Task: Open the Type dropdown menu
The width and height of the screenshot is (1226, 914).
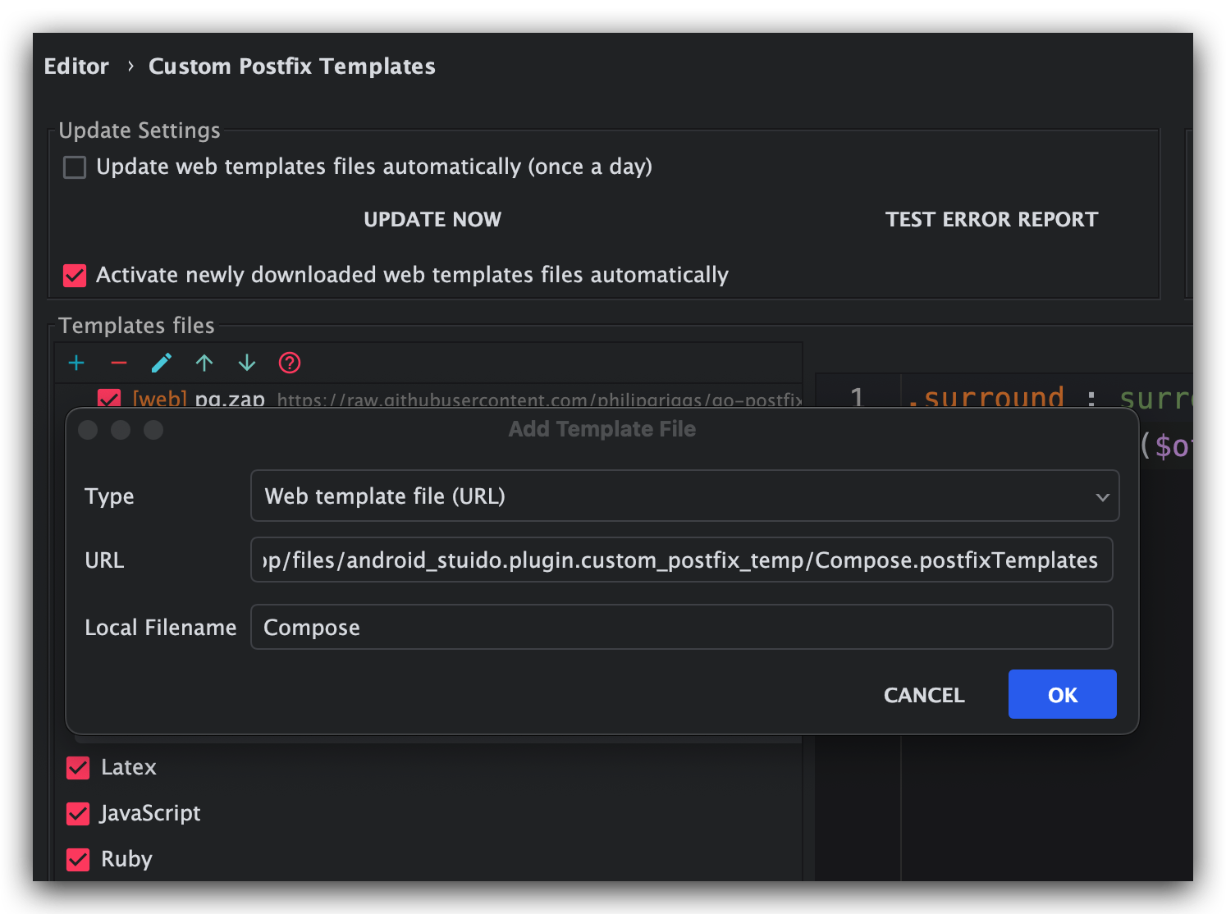Action: pyautogui.click(x=684, y=496)
